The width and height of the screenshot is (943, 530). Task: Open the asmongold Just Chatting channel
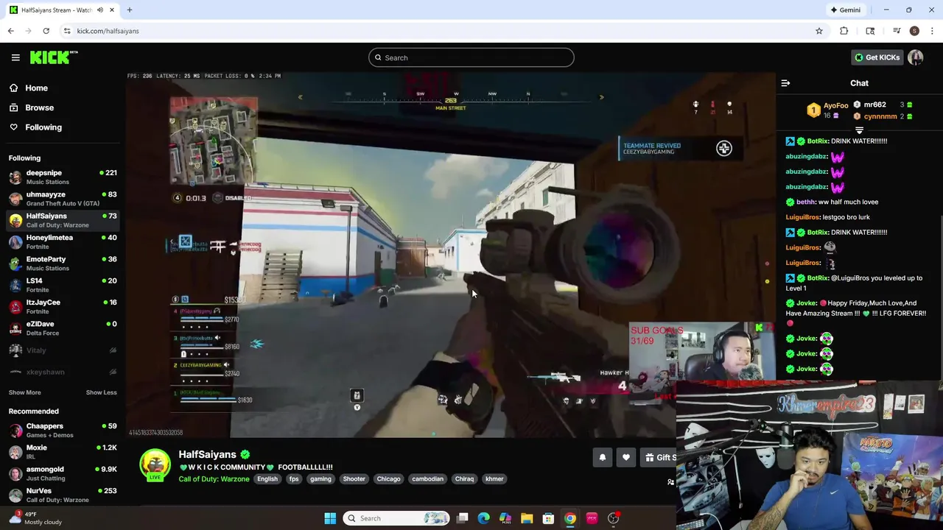tap(63, 473)
